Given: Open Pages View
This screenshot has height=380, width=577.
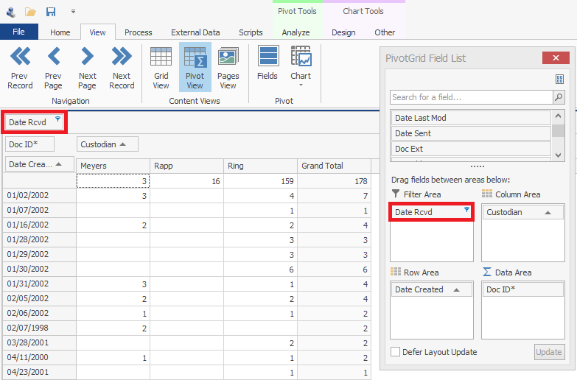Looking at the screenshot, I should [x=228, y=68].
